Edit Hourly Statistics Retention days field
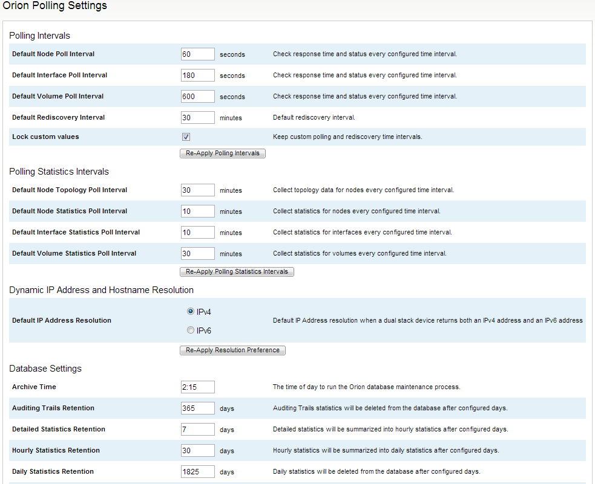Viewport: 595px width, 484px height. (198, 451)
